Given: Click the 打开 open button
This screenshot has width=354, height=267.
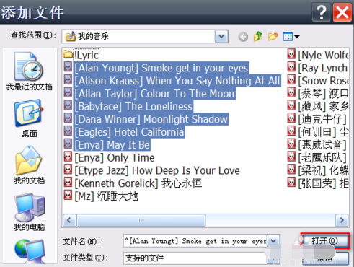Looking at the screenshot, I should point(324,241).
